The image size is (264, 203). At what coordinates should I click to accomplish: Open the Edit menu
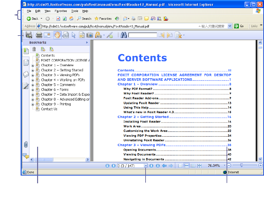38,11
